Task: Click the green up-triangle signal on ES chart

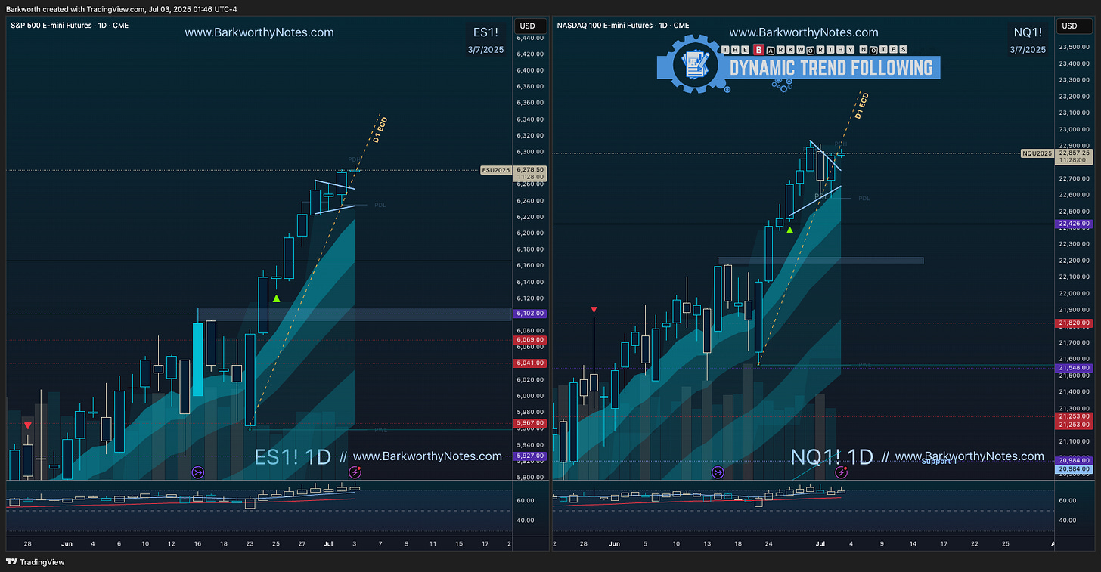Action: (x=277, y=298)
